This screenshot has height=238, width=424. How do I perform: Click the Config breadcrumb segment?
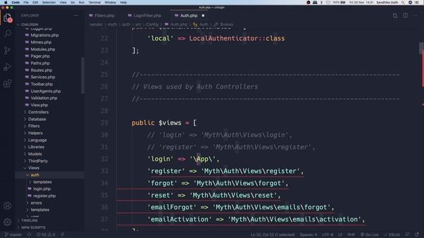(152, 24)
